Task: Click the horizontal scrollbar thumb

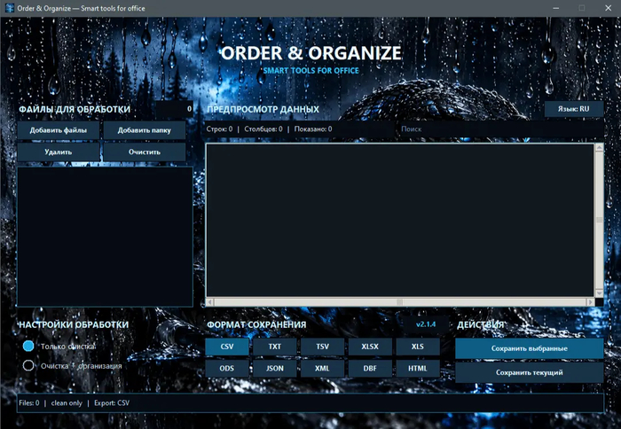Action: click(400, 302)
